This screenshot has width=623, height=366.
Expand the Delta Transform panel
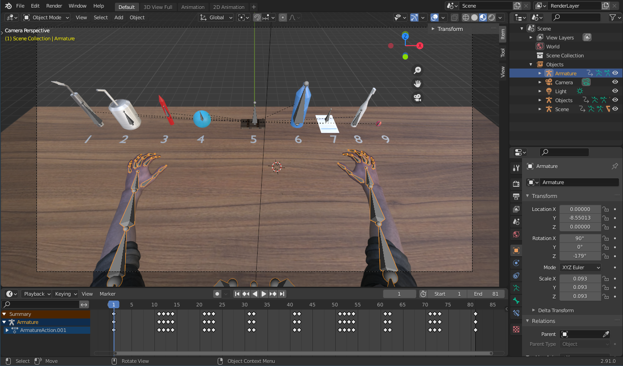click(x=555, y=310)
